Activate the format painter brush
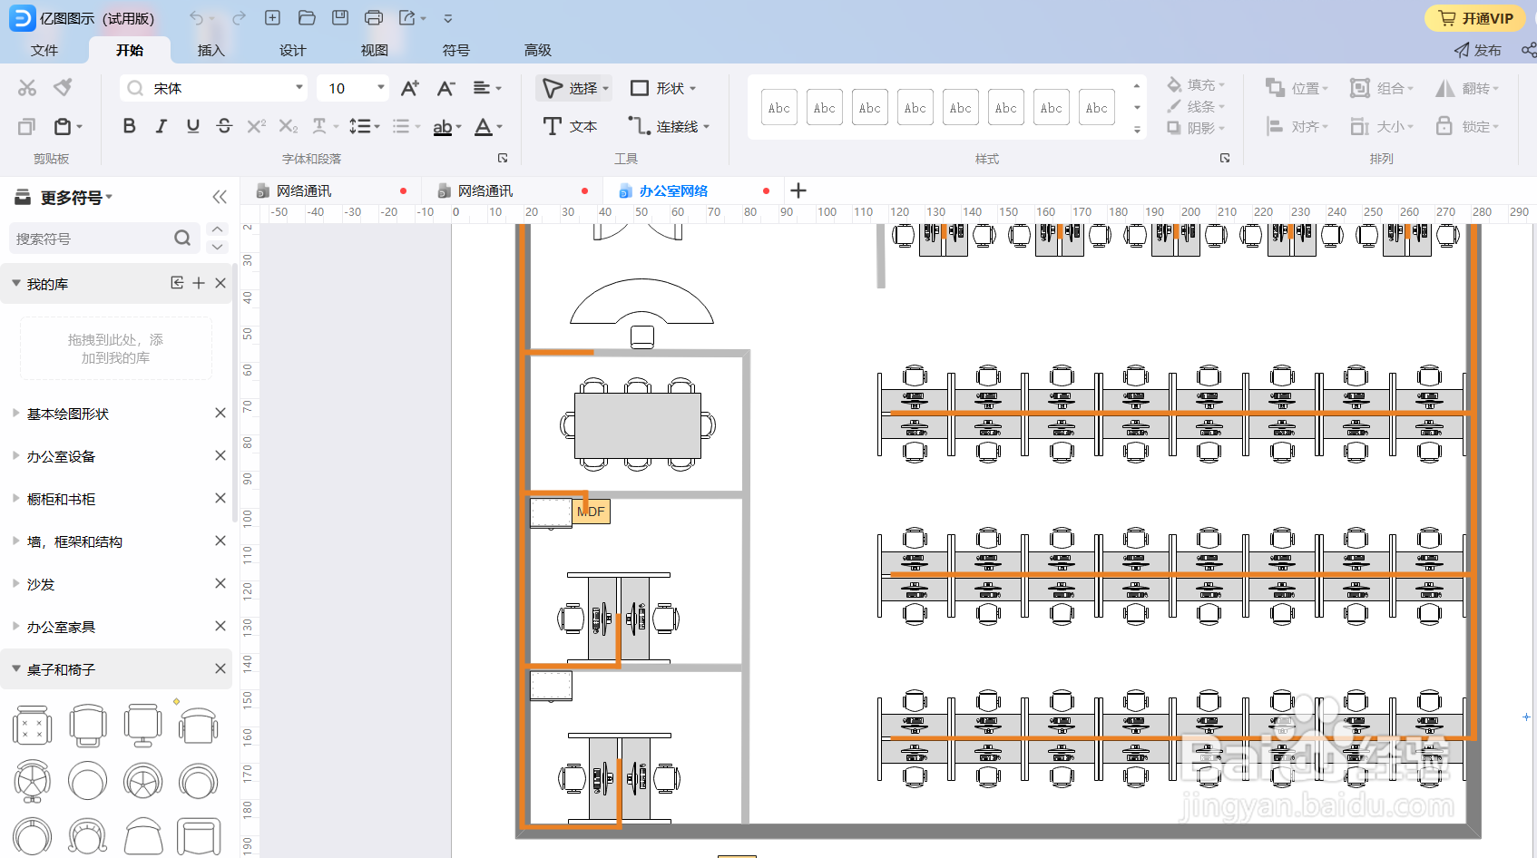 tap(63, 88)
